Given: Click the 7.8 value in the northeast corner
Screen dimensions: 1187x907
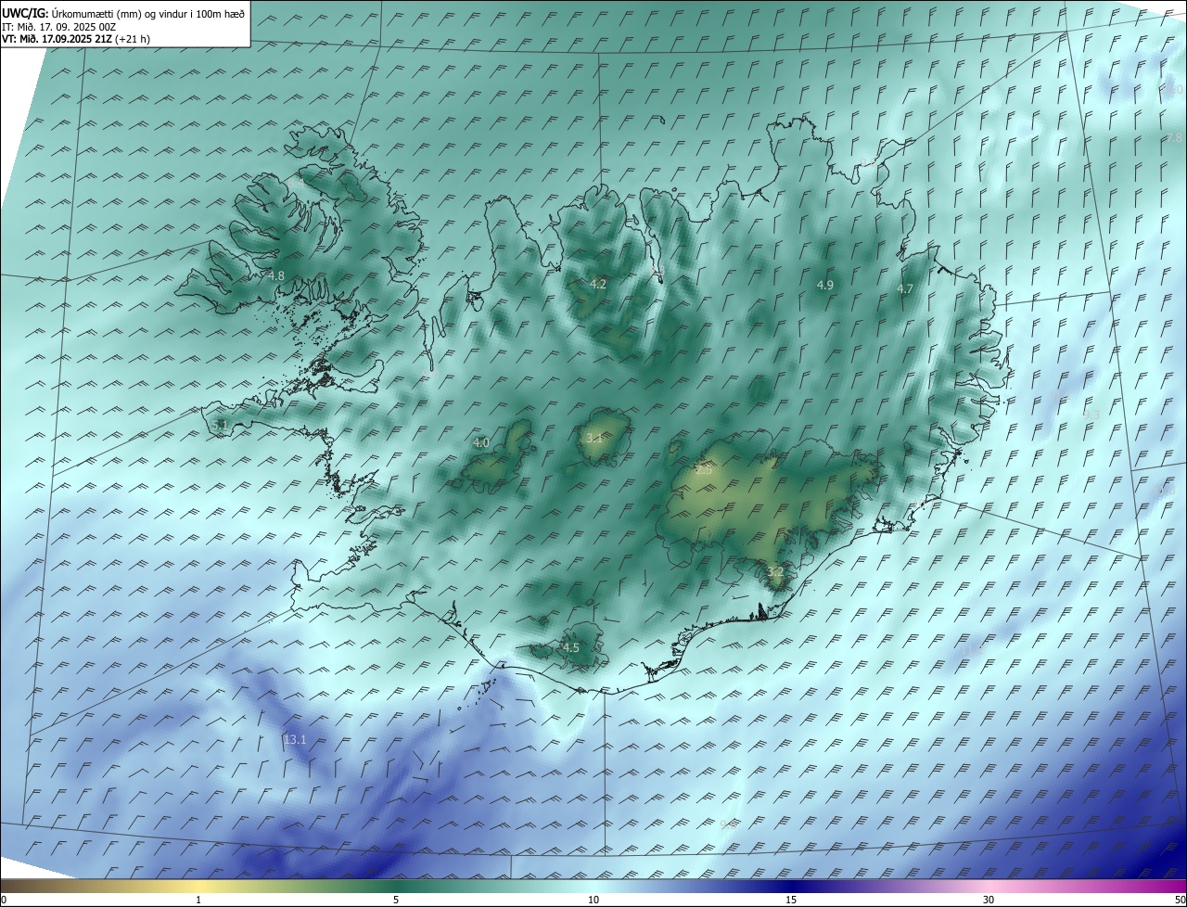Looking at the screenshot, I should [1173, 137].
